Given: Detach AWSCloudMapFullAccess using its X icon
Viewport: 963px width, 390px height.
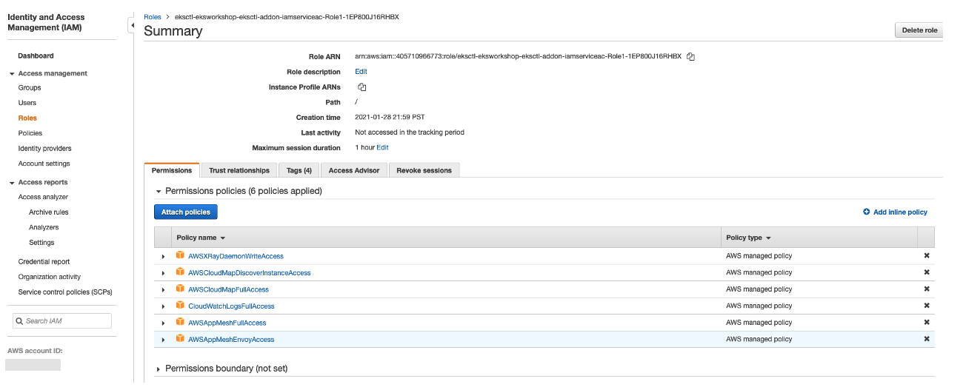Looking at the screenshot, I should coord(927,289).
